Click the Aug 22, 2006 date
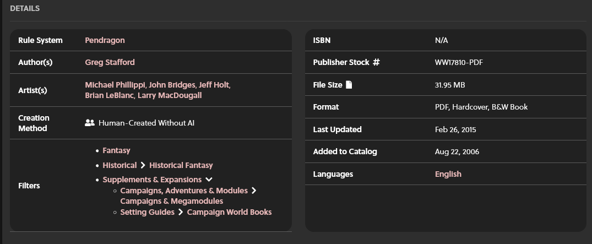Screen dimensions: 592x244 coord(457,152)
